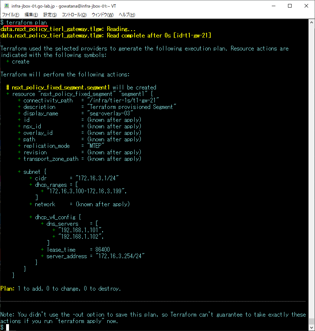Maximize the Tera Term window
This screenshot has width=315, height=331.
click(x=290, y=6)
